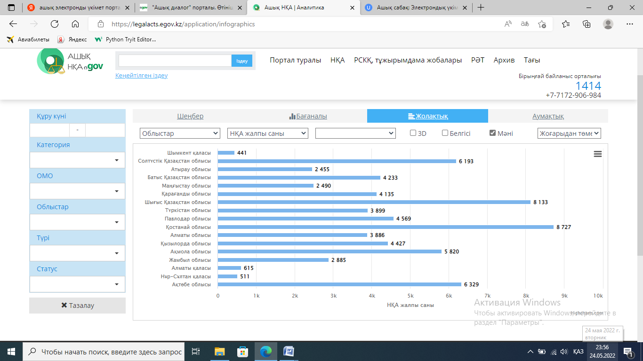Open the Тағы menu item
Viewport: 643px width, 361px height.
click(x=532, y=60)
